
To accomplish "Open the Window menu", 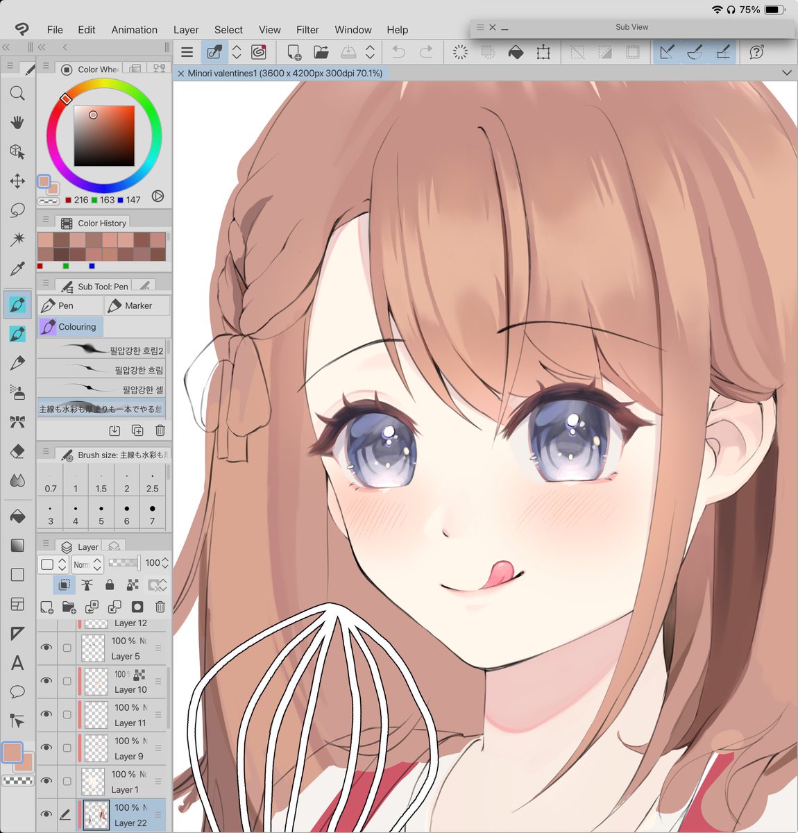I will (x=353, y=30).
